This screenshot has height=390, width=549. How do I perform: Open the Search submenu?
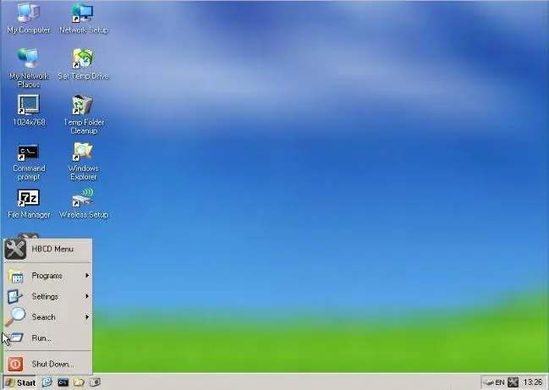tap(48, 317)
